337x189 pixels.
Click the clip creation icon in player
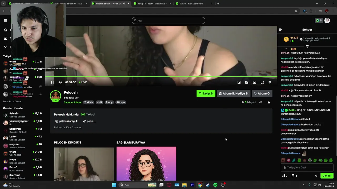247,82
